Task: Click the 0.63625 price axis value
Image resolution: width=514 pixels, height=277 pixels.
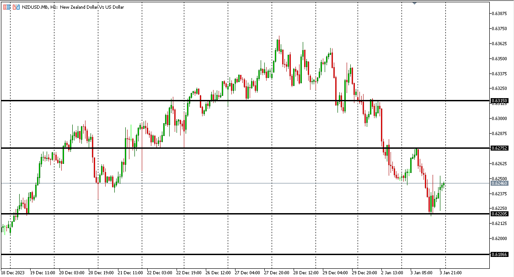Action: pyautogui.click(x=499, y=43)
